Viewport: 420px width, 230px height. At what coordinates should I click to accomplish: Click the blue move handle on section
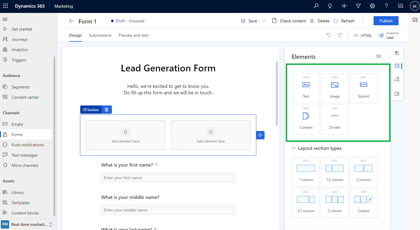point(260,135)
